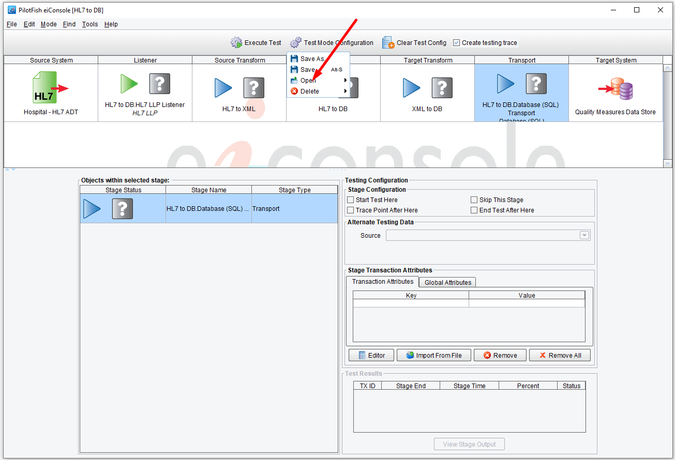The width and height of the screenshot is (675, 460).
Task: Click the question mark icon in Transport stage
Action: tap(536, 83)
